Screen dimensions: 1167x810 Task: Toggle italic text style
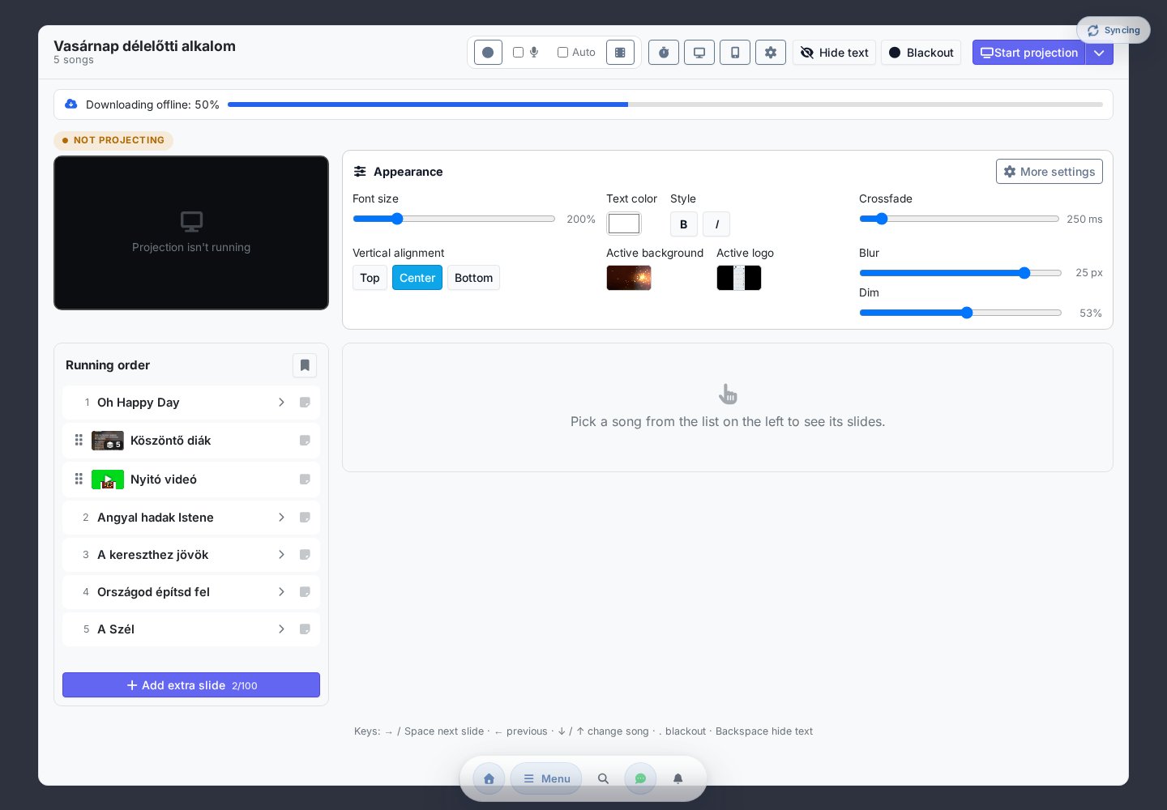[x=716, y=224]
